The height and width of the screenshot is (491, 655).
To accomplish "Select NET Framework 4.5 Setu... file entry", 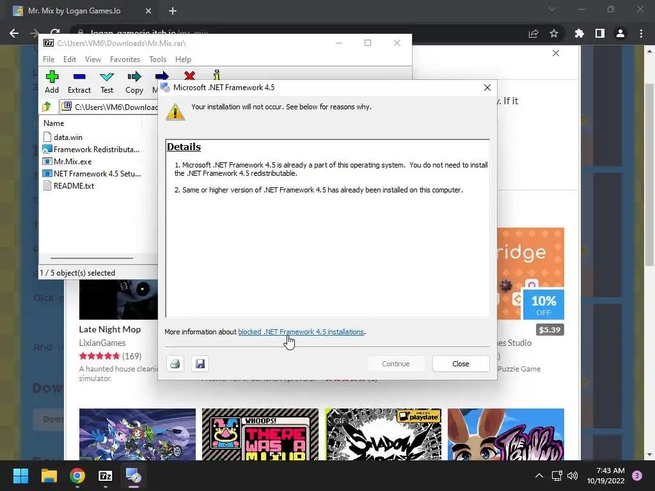I will (x=91, y=174).
